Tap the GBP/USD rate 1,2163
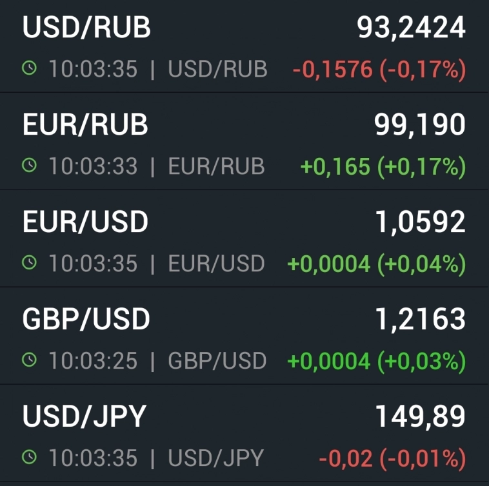Image resolution: width=489 pixels, height=486 pixels. point(420,319)
